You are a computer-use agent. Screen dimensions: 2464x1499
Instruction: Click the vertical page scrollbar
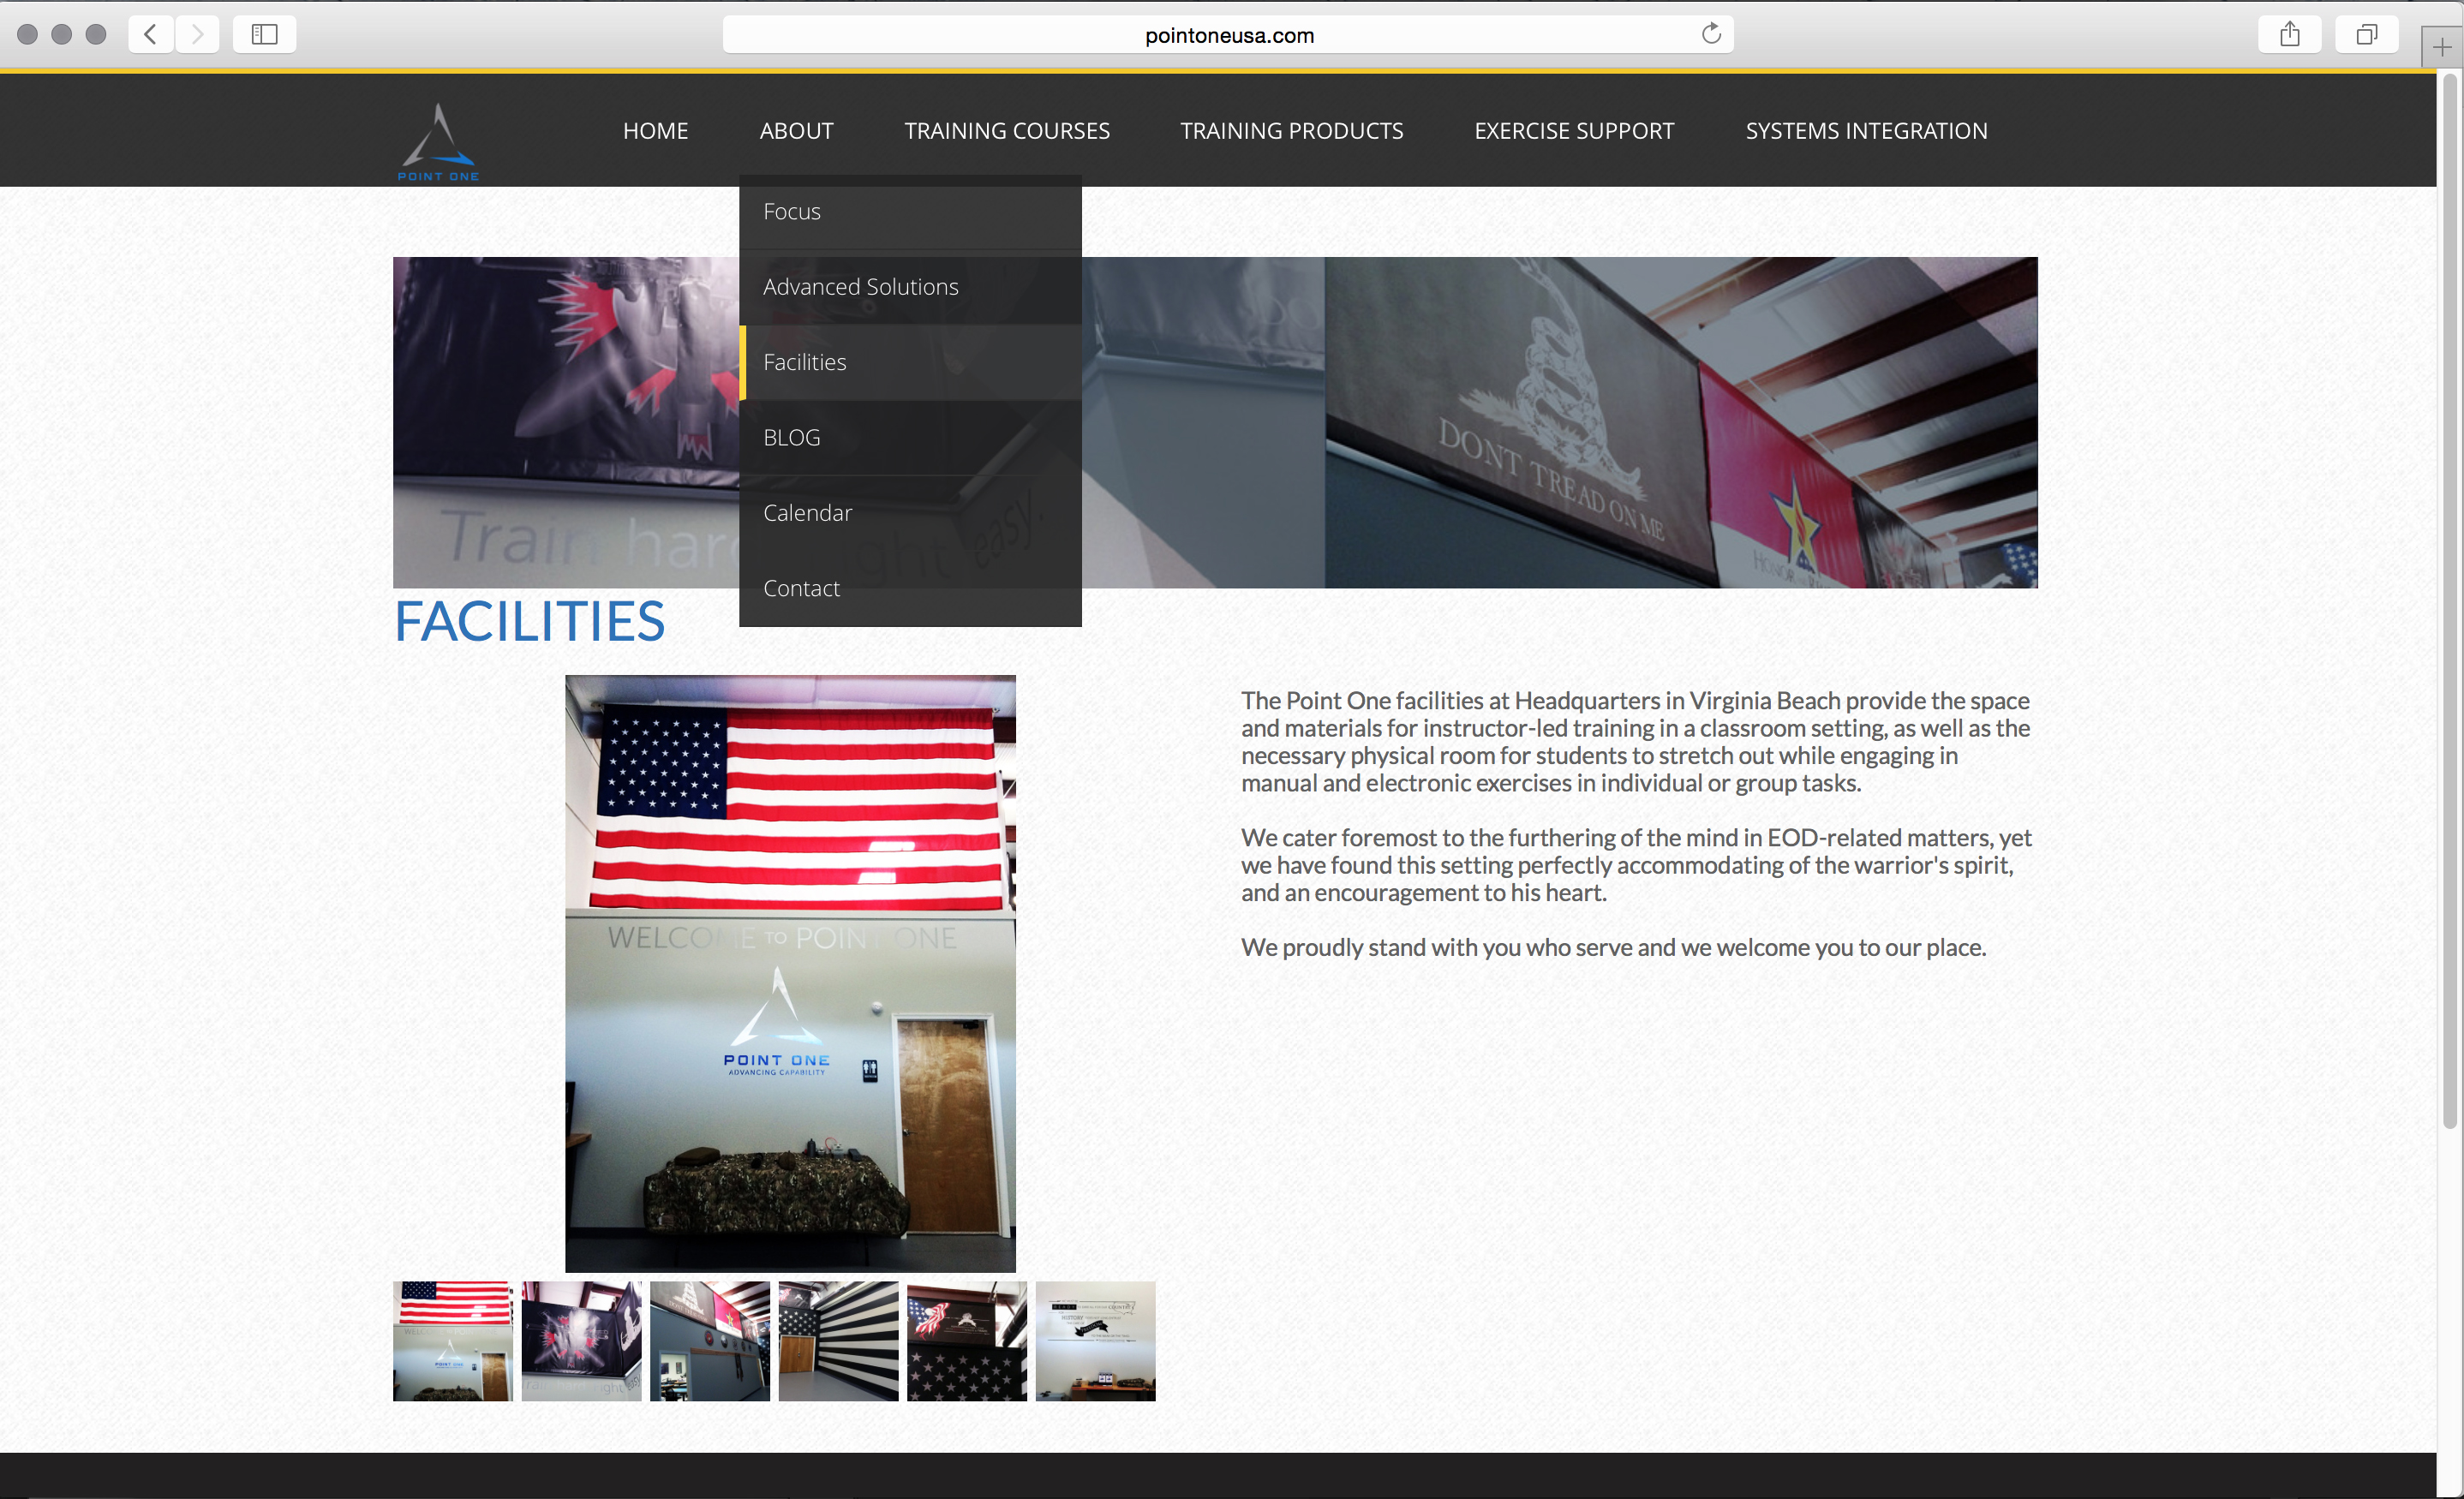[x=2449, y=600]
